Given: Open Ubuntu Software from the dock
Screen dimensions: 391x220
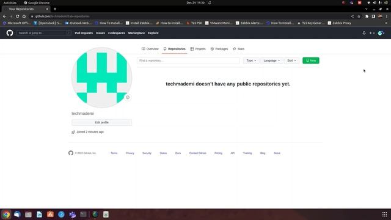Looking at the screenshot, I should [50, 215].
